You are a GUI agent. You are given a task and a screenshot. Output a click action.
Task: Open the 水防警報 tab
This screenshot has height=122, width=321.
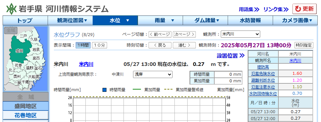pyautogui.click(x=250, y=20)
